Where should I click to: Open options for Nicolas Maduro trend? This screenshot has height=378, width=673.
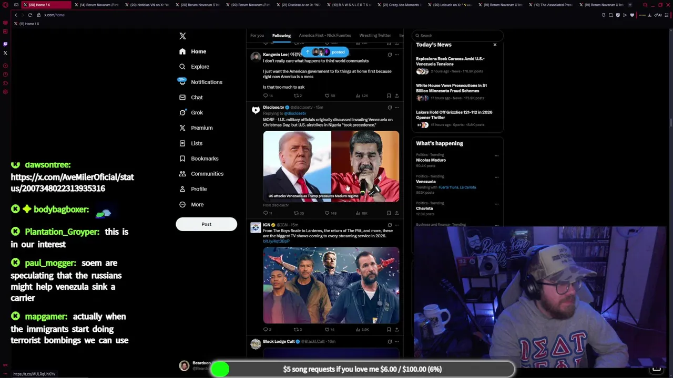click(x=496, y=156)
